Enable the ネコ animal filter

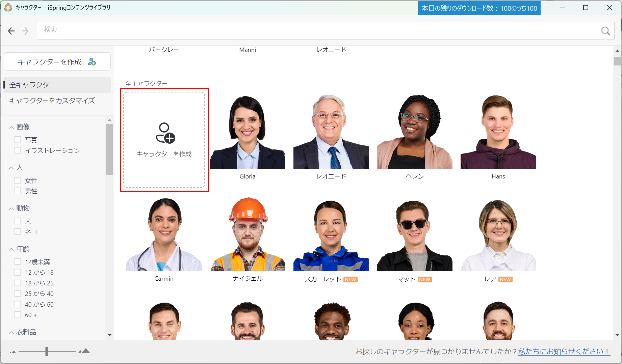click(18, 231)
